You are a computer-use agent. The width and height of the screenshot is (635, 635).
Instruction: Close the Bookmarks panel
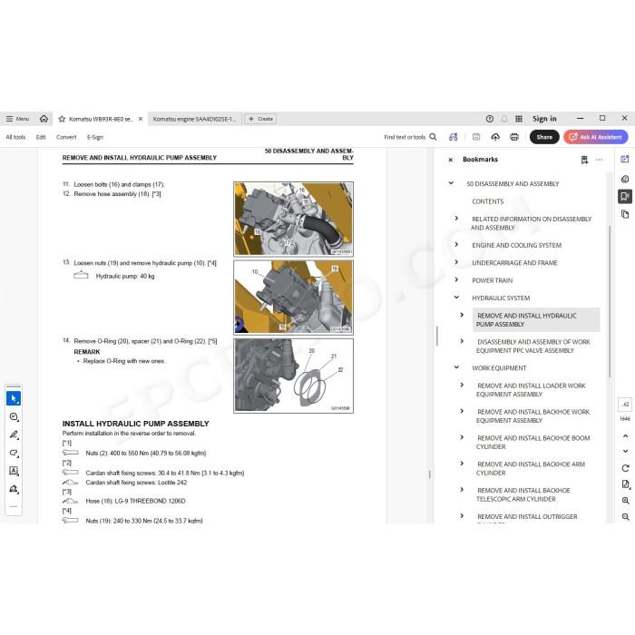click(x=450, y=160)
